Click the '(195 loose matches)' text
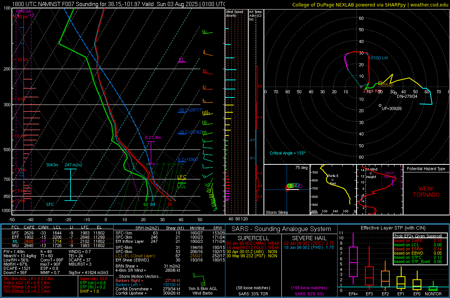The image size is (450, 298). [x=309, y=288]
